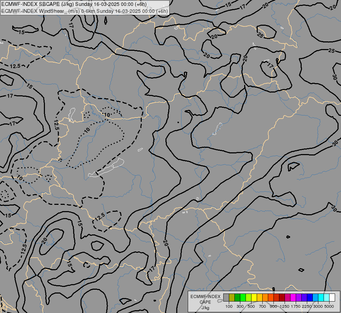Click the bright cyan legend swatch
Image resolution: width=341 pixels, height=313 pixels.
[321, 297]
